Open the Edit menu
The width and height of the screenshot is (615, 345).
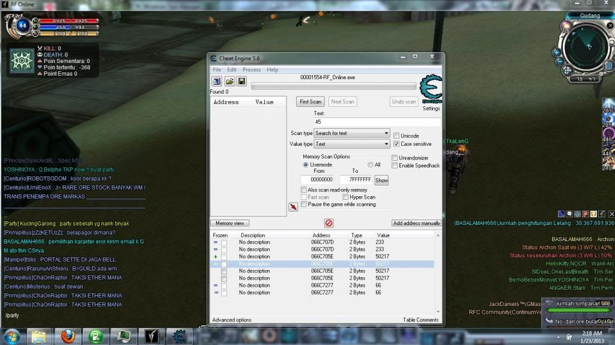pyautogui.click(x=232, y=70)
